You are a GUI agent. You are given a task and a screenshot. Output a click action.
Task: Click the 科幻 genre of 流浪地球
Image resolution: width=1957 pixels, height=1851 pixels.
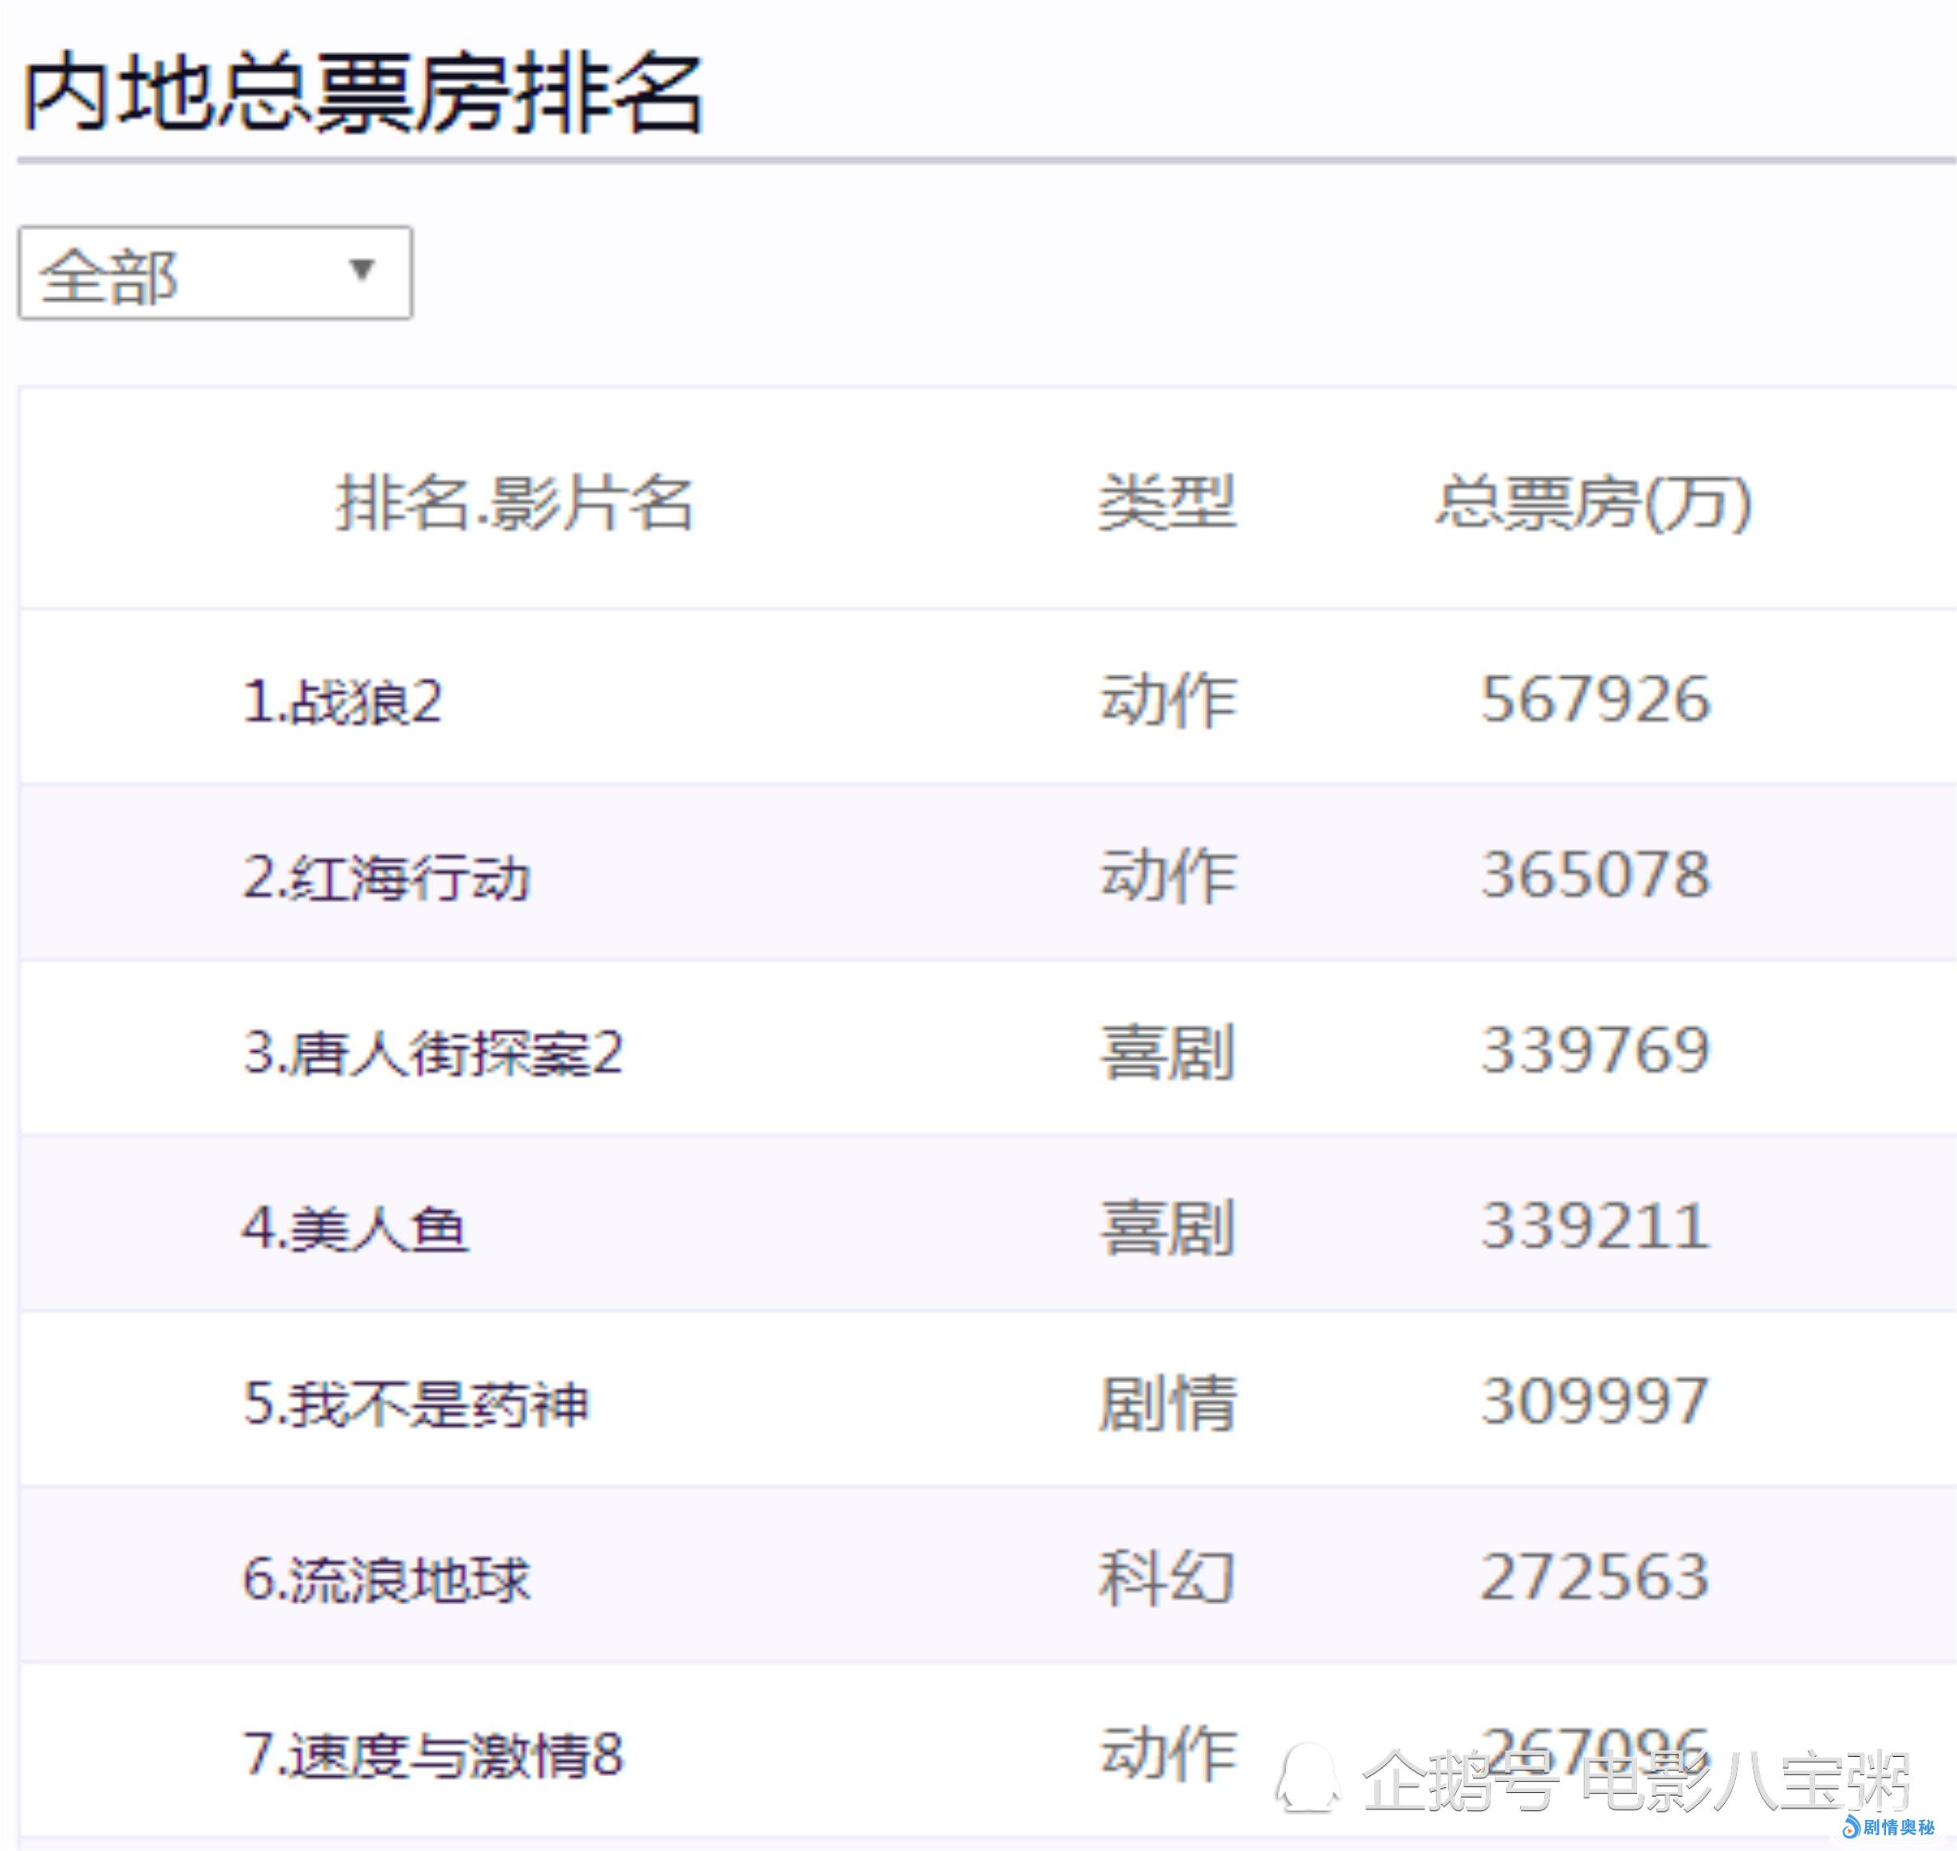click(1167, 1577)
